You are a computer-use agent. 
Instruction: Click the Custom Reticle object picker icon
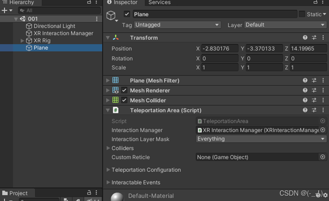point(323,157)
